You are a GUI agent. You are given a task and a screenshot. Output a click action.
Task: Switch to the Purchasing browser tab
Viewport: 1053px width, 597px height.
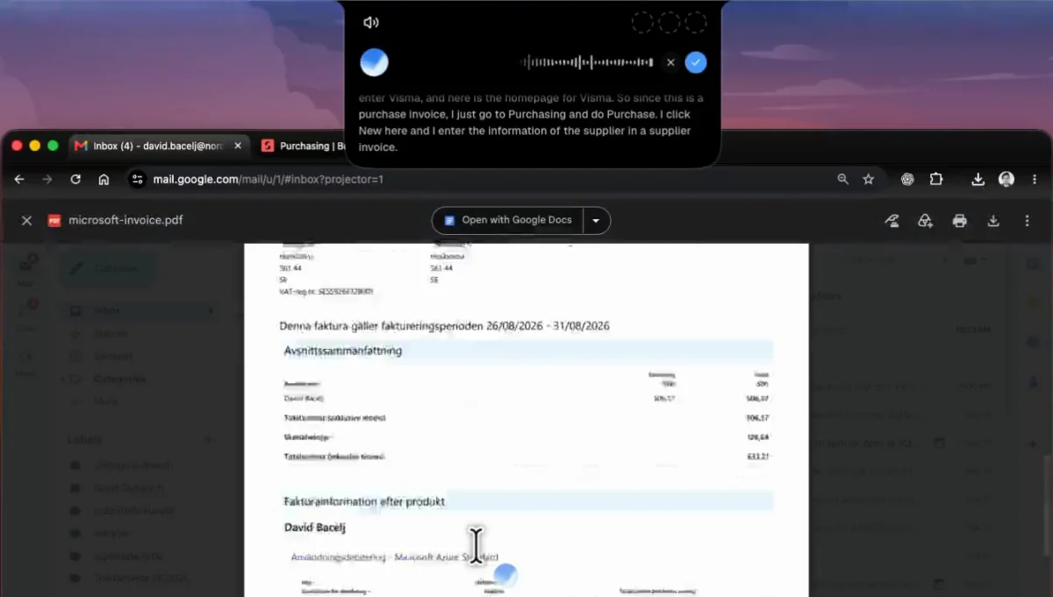[303, 146]
